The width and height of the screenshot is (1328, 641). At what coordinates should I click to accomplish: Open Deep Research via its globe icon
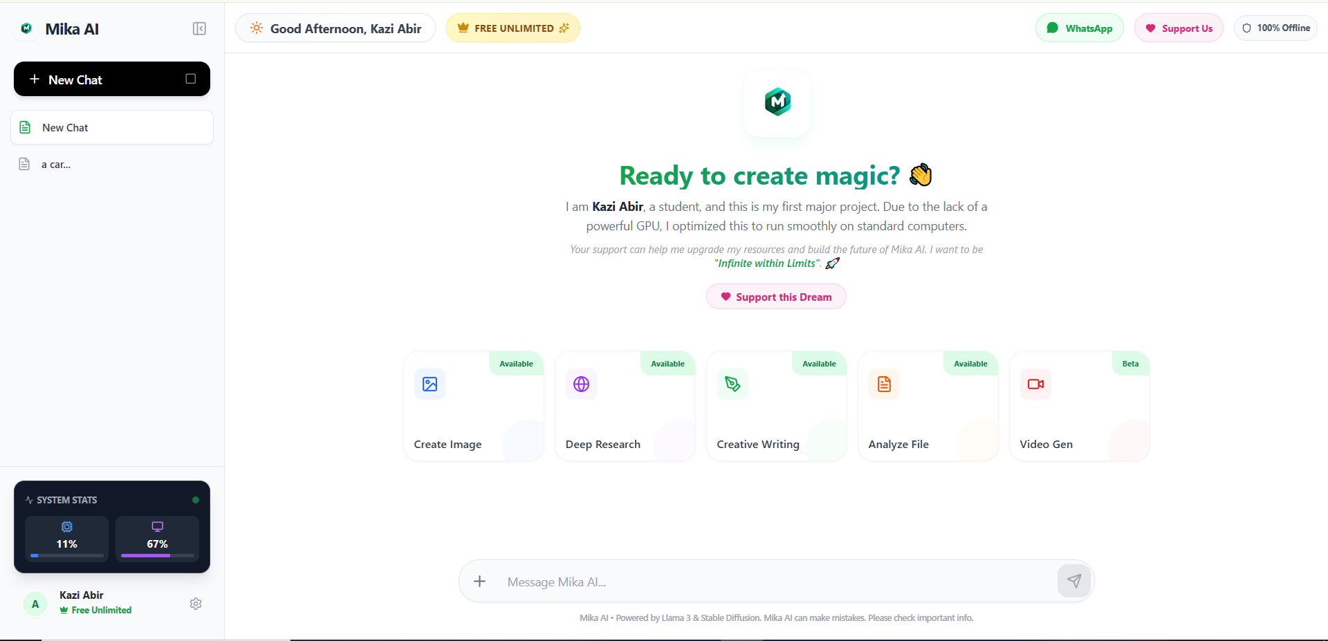tap(580, 384)
